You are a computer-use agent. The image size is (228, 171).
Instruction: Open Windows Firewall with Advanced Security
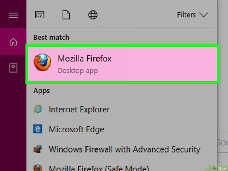pyautogui.click(x=124, y=149)
